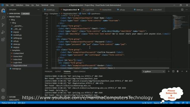
Task: Kill the terminal with trash icon
Action: click(178, 71)
